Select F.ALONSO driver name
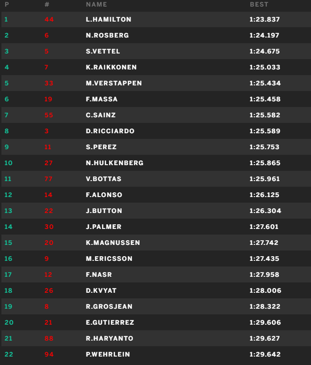Screen dimensions: 311x365 tap(104, 195)
